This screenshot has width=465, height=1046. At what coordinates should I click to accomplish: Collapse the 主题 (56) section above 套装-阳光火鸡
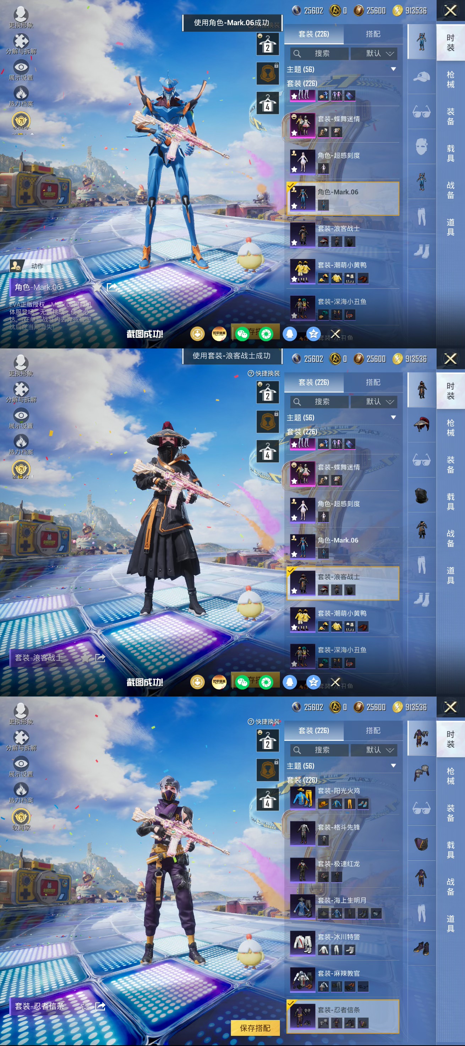tap(393, 765)
